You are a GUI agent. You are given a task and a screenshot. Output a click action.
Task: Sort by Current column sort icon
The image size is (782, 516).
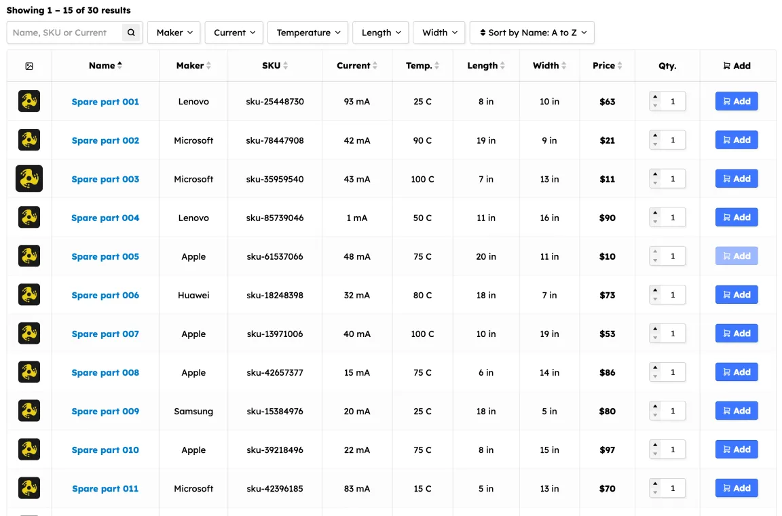[375, 66]
